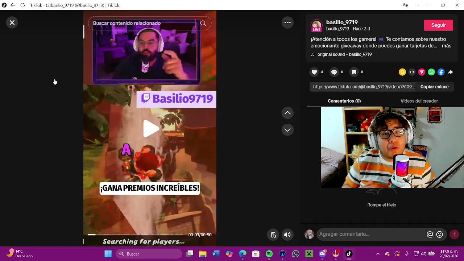Open Windows Start menu
Image resolution: width=464 pixels, height=261 pixels.
pyautogui.click(x=108, y=254)
